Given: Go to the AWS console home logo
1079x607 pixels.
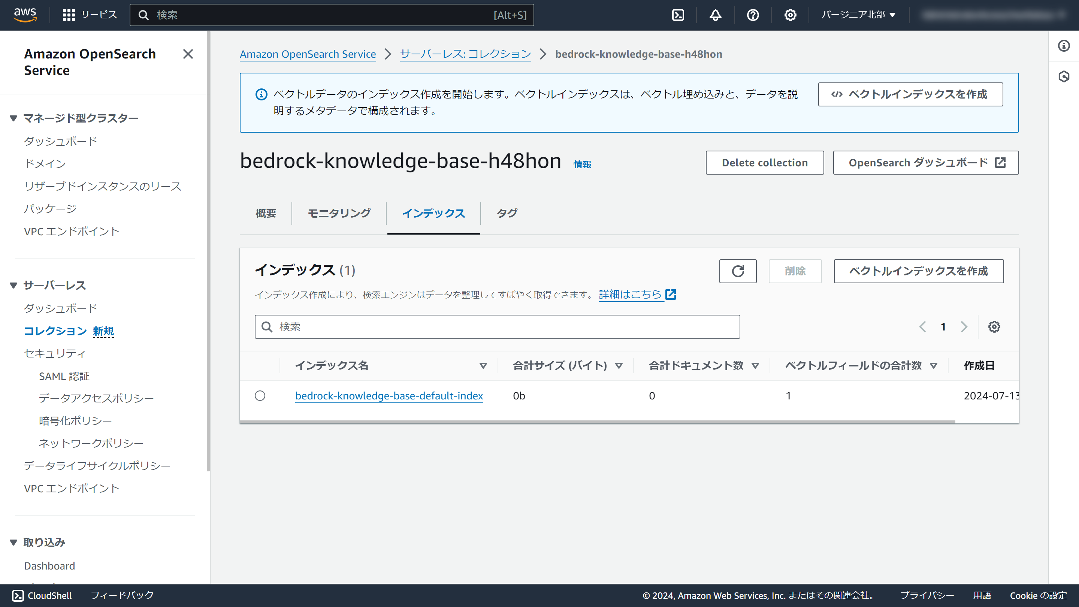Looking at the screenshot, I should click(25, 15).
